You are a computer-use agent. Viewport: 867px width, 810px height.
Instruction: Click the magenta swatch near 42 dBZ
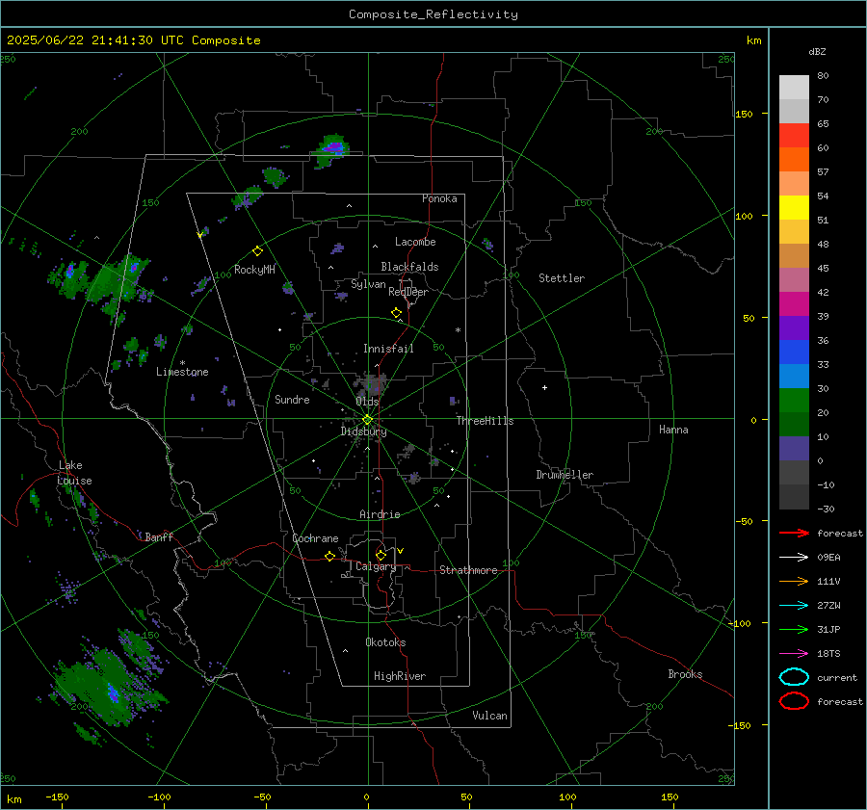[x=794, y=303]
